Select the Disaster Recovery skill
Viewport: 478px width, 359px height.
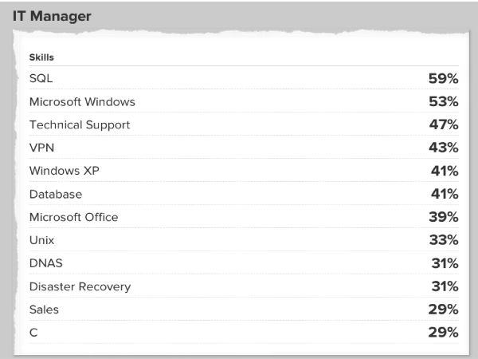point(80,286)
